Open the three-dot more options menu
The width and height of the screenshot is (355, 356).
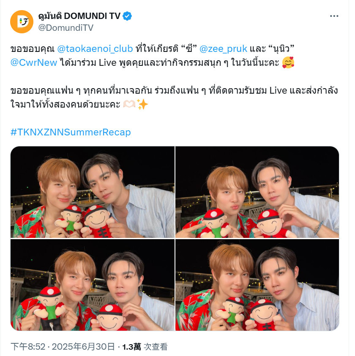tap(334, 16)
